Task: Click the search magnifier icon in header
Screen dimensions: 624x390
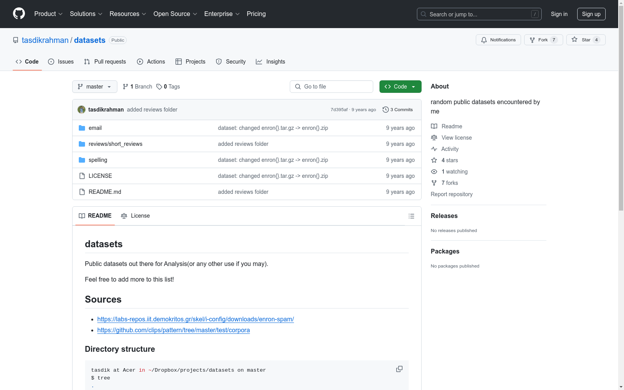Action: 424,14
